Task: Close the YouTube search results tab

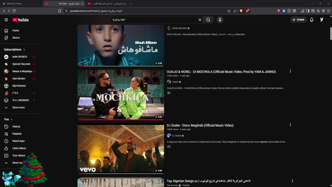Action: tap(82, 4)
